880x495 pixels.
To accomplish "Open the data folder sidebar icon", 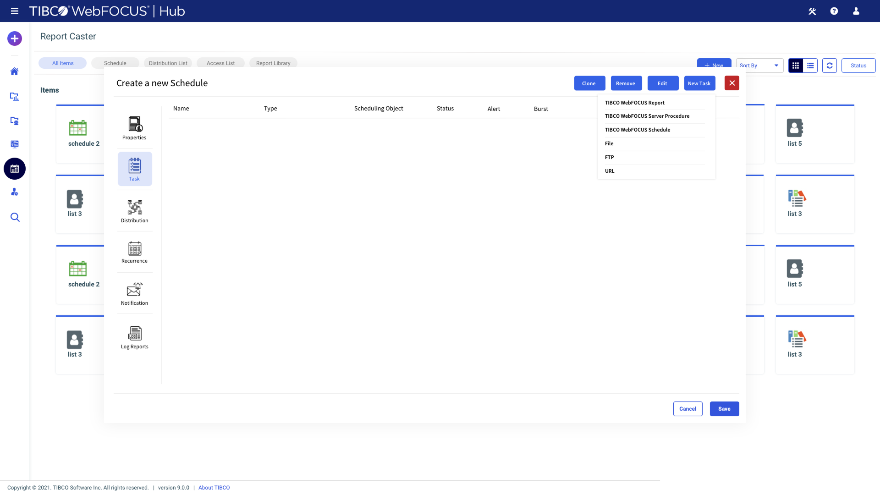I will (x=15, y=121).
